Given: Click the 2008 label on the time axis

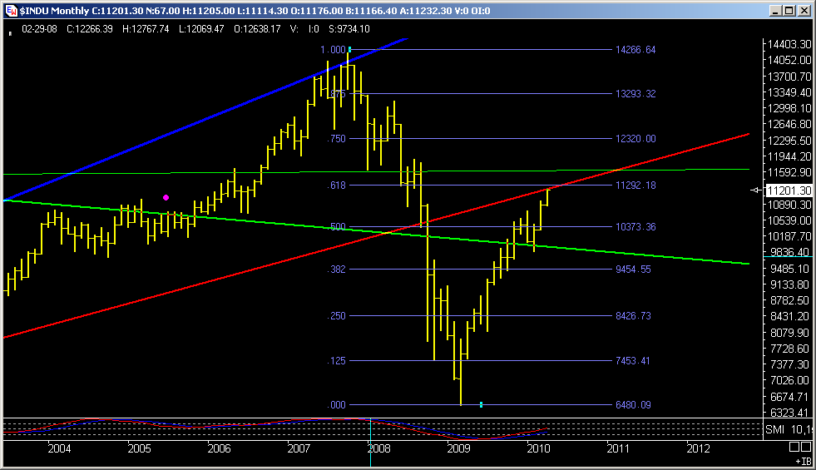Looking at the screenshot, I should coord(379,449).
